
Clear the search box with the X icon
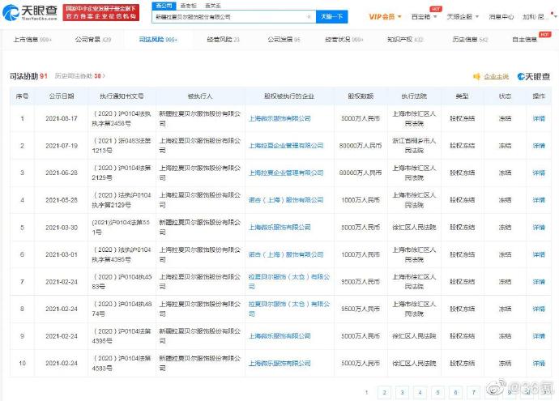(x=309, y=17)
